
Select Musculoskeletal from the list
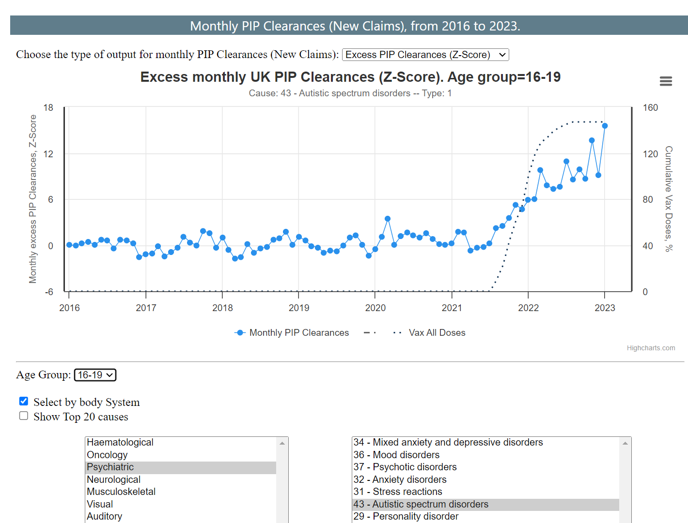click(121, 492)
